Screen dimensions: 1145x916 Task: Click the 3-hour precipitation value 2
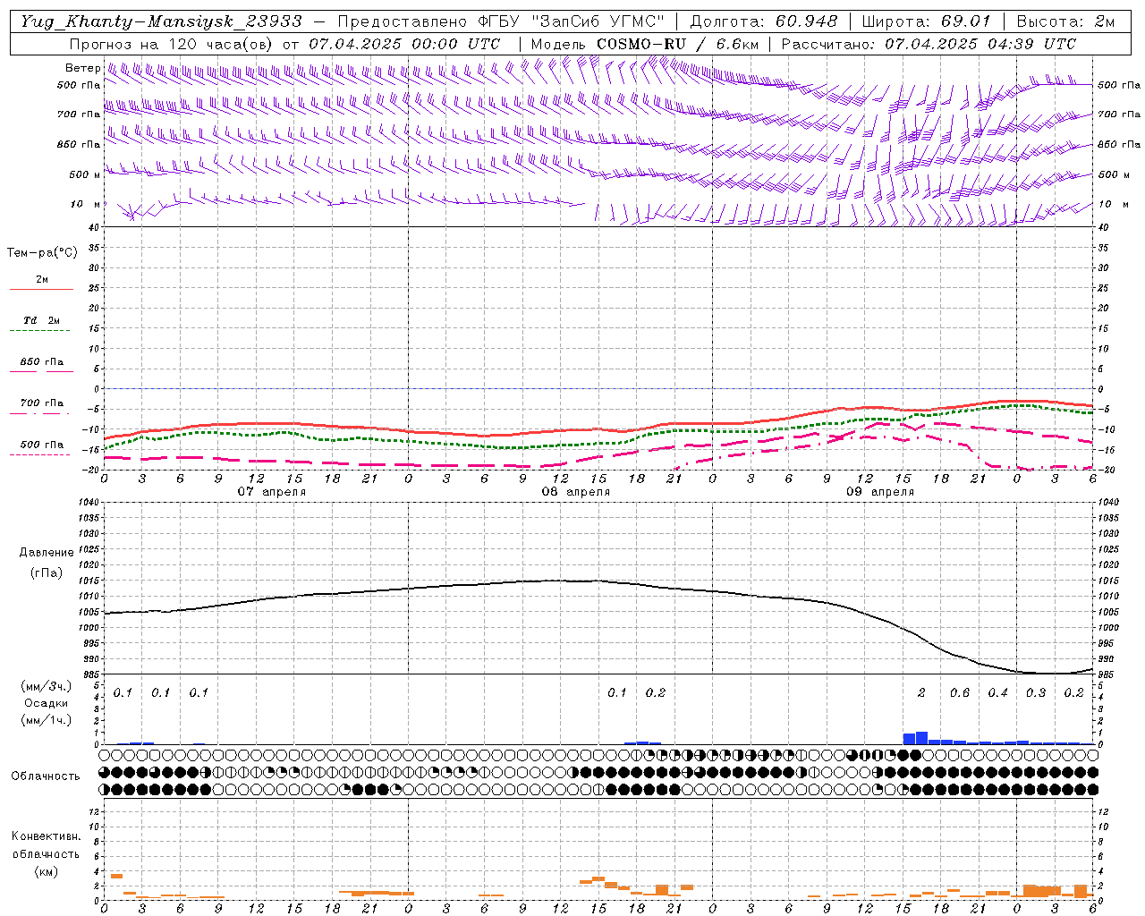coord(921,692)
